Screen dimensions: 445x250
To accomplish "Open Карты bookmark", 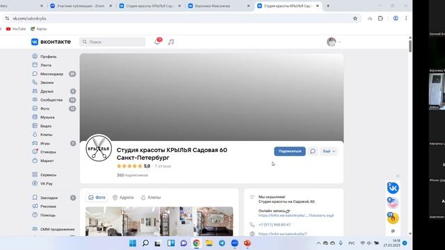I will click(x=39, y=29).
